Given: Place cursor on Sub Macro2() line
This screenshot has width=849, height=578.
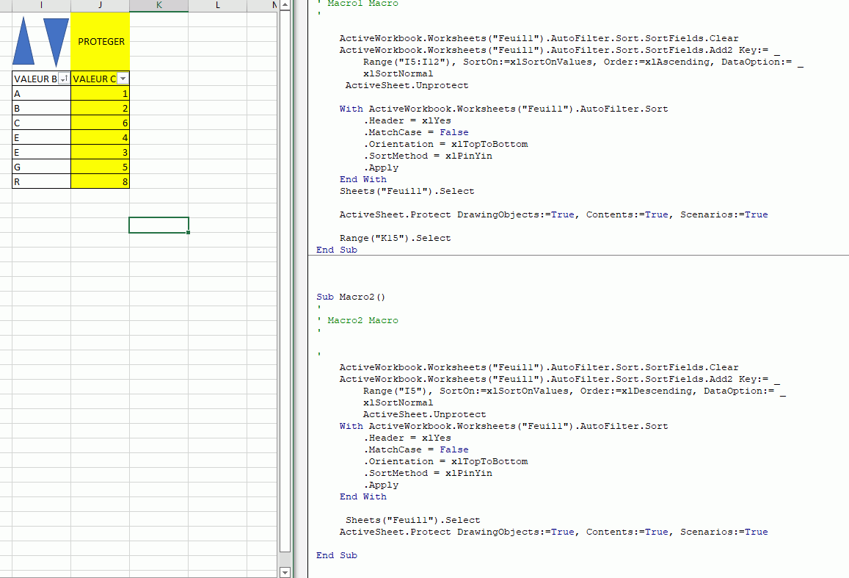Looking at the screenshot, I should [351, 297].
